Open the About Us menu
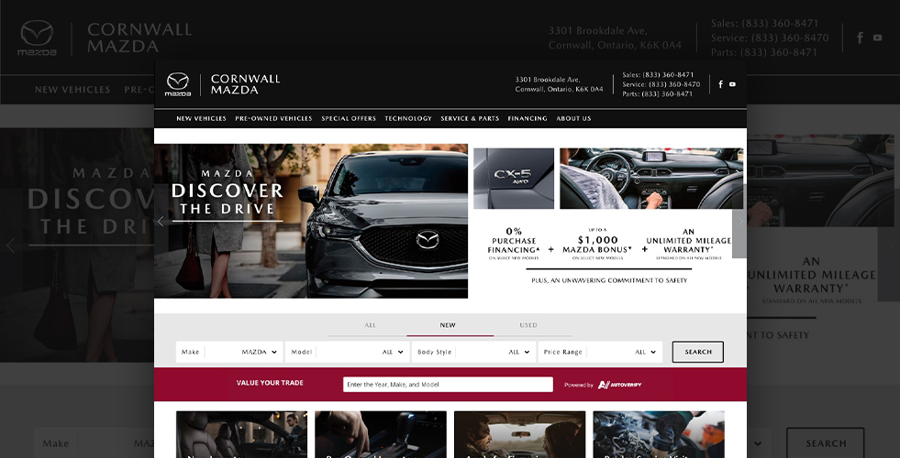Screen dimensions: 900x458 [x=573, y=119]
